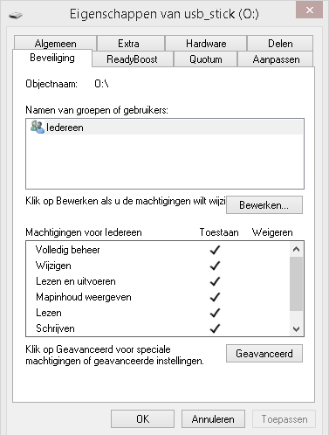
Task: Click the scrollbar up arrow in permissions list
Action: coord(296,249)
